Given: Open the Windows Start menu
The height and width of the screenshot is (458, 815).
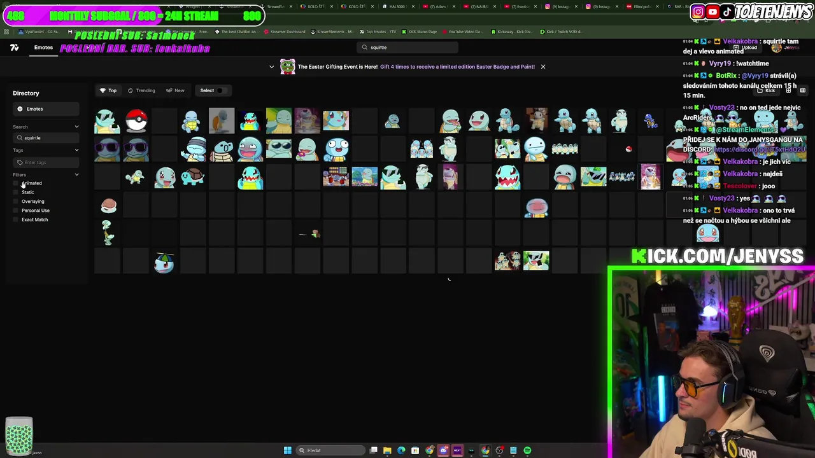Looking at the screenshot, I should coord(287,450).
